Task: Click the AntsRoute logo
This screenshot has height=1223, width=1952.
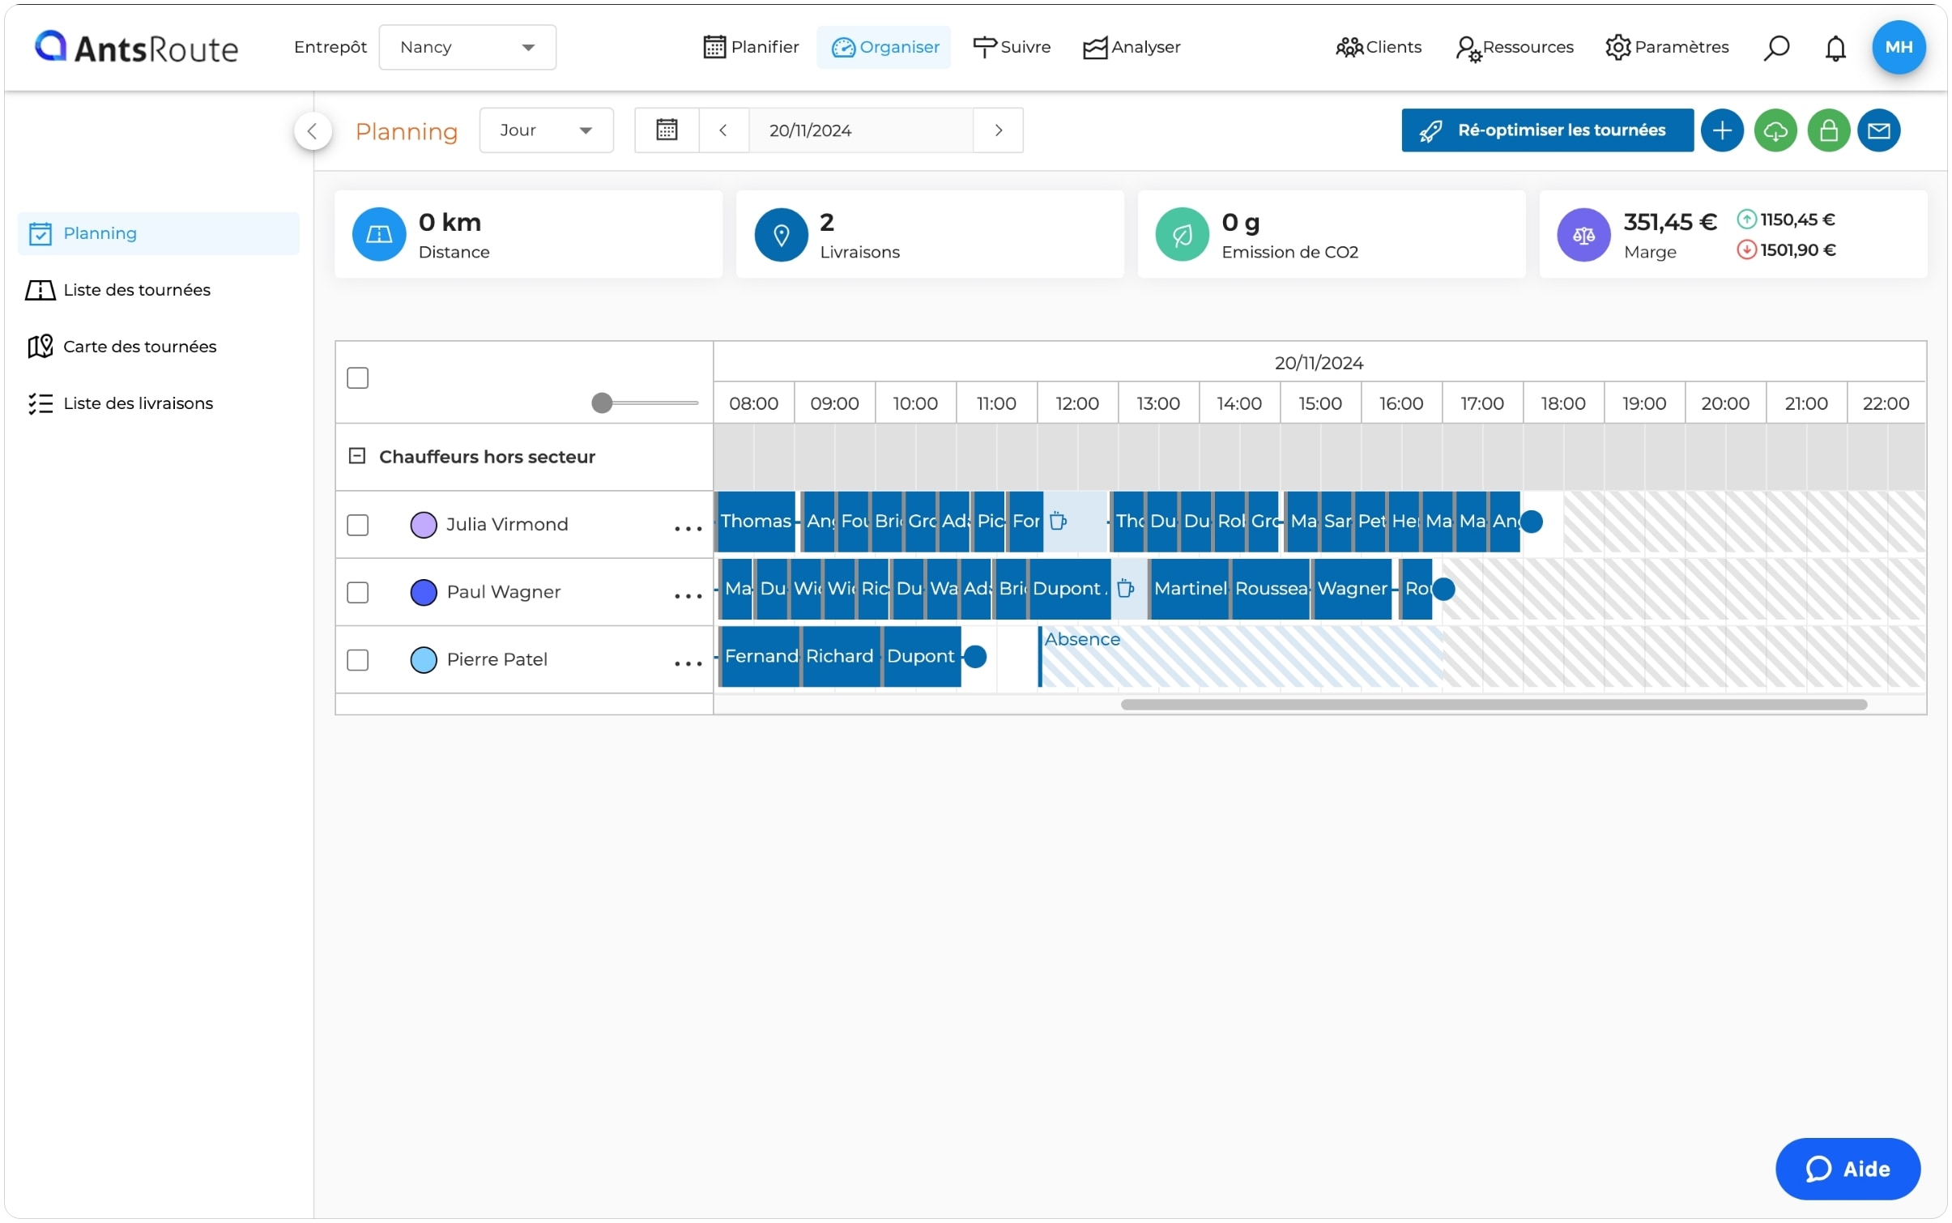Action: (136, 48)
